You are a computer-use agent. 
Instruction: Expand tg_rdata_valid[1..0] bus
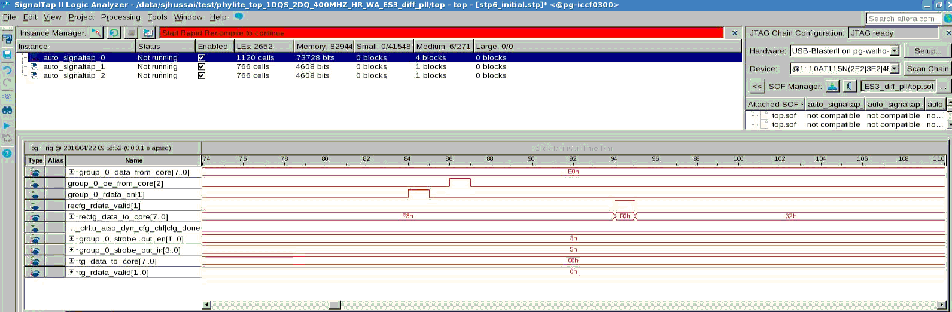tap(71, 272)
